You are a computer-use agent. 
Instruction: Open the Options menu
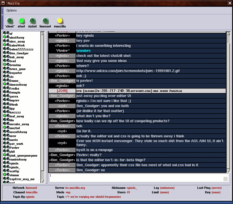point(11,10)
